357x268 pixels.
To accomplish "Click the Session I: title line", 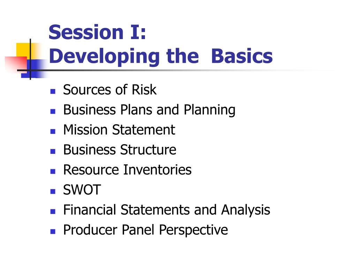I will 97,32.
